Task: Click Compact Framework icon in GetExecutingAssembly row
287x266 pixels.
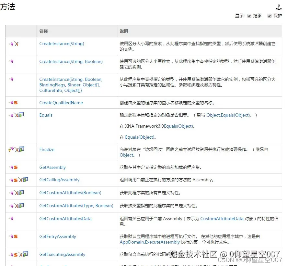Action: pyautogui.click(x=25, y=254)
